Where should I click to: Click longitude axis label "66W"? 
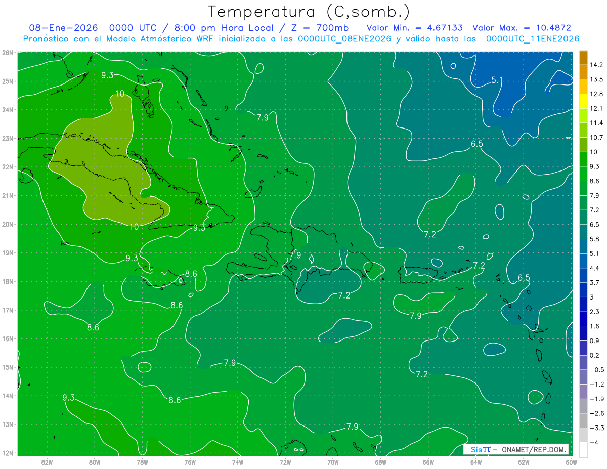coord(428,462)
